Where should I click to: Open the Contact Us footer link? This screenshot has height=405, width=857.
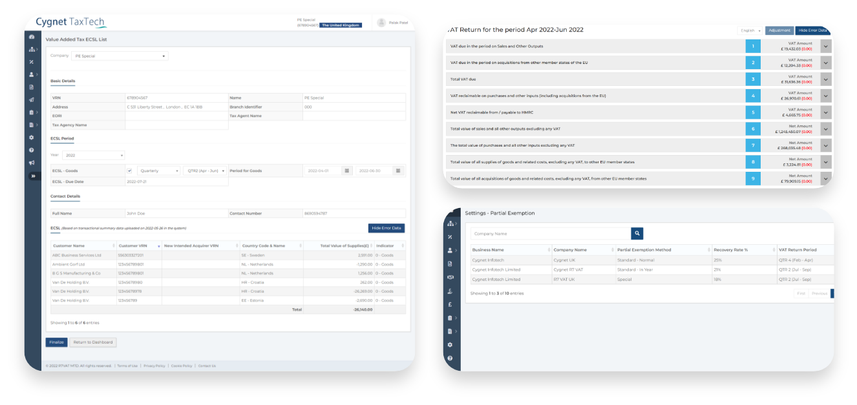(x=207, y=366)
